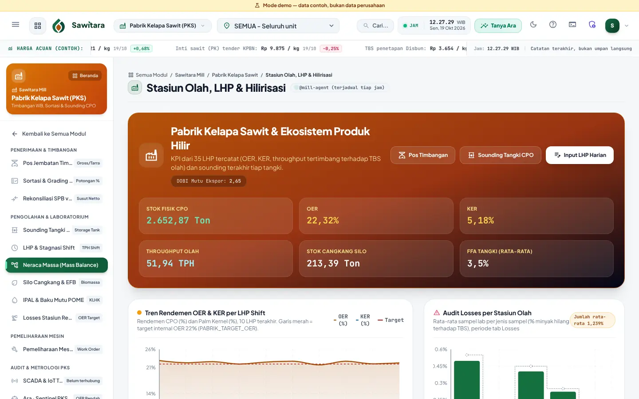639x399 pixels.
Task: Open the user avatar S
Action: pyautogui.click(x=612, y=26)
